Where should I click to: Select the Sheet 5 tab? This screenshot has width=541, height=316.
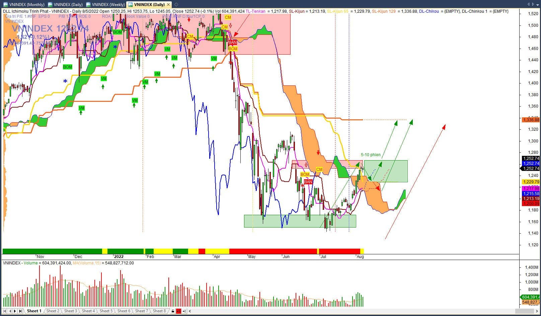[106, 311]
